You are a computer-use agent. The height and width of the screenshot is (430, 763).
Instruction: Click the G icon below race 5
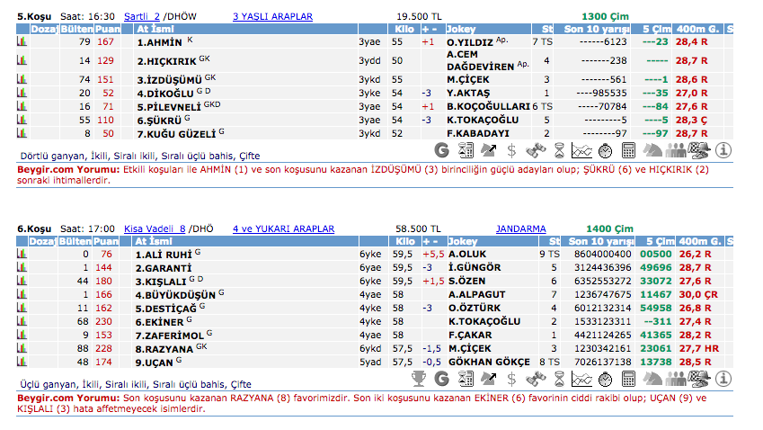[x=441, y=149]
